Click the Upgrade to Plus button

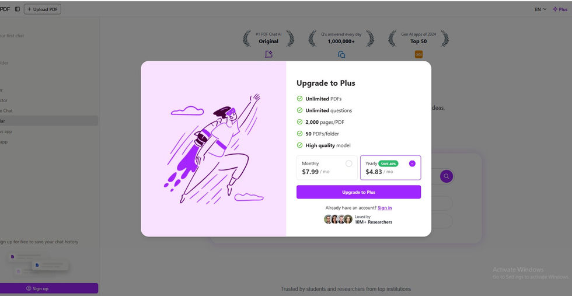point(358,192)
